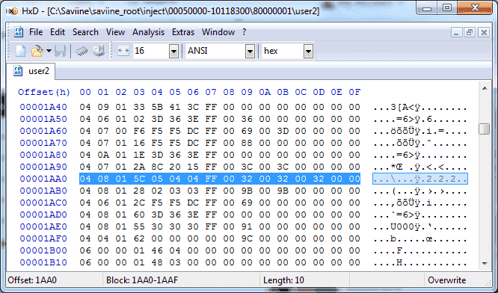Click the 00 column header
The width and height of the screenshot is (498, 293).
(x=85, y=92)
